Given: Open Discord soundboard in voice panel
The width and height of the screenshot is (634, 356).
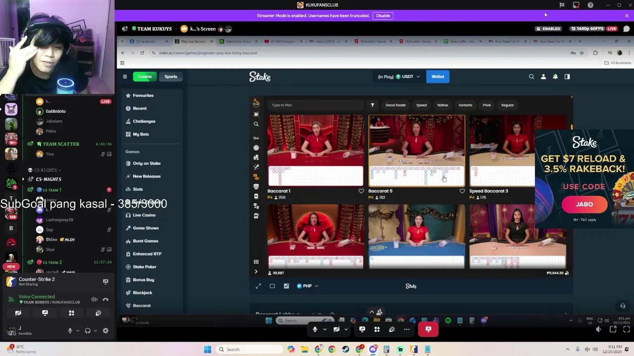Looking at the screenshot, I should click(x=98, y=313).
